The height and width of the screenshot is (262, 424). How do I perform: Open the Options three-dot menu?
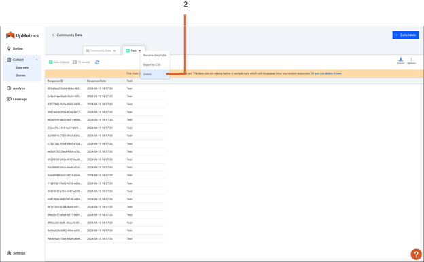coord(411,60)
